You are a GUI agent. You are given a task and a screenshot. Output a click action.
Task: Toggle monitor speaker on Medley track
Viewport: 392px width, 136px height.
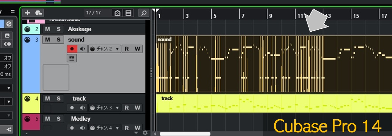tap(82, 128)
